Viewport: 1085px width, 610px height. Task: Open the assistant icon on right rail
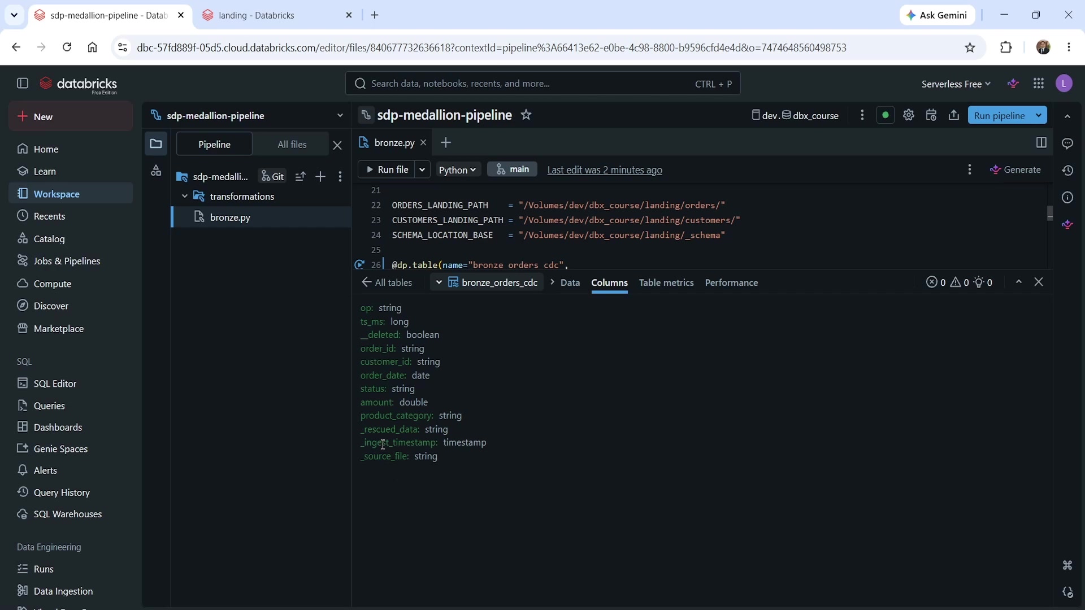click(x=1067, y=225)
